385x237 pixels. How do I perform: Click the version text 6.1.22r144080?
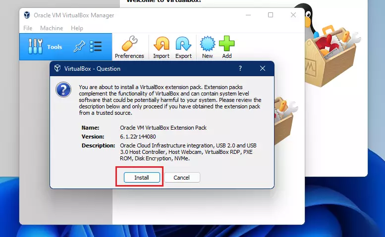[138, 137]
